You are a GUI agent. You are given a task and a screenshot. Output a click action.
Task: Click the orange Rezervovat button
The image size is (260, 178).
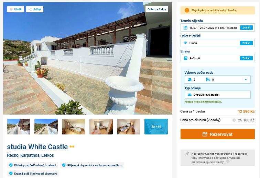[218, 134]
